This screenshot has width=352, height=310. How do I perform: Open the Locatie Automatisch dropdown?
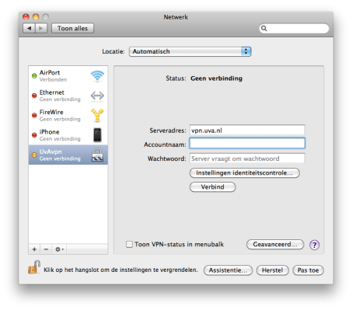coord(190,51)
